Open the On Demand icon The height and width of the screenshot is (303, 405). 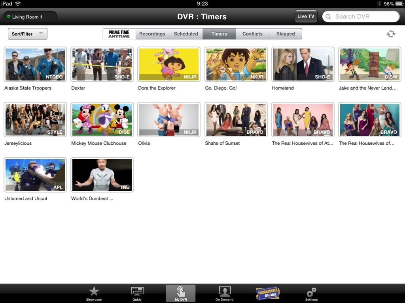[225, 292]
